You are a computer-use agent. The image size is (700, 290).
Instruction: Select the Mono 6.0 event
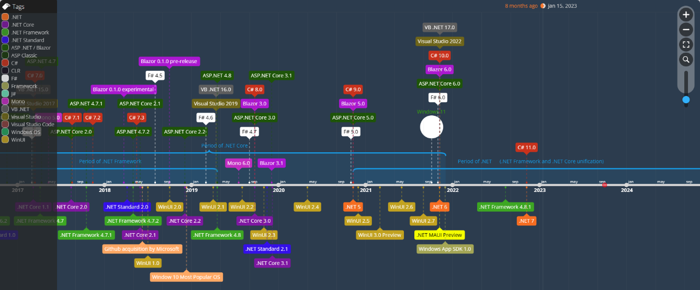click(x=239, y=163)
